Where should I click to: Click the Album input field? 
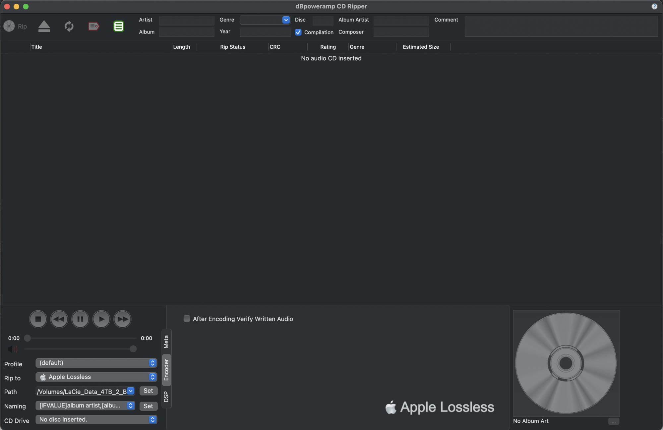tap(187, 32)
